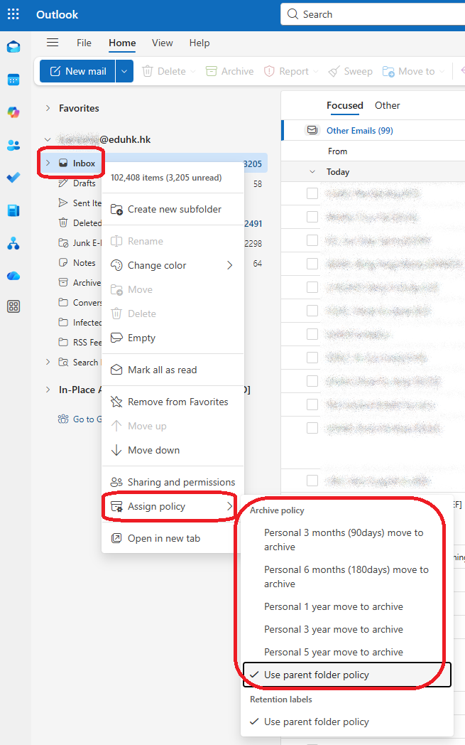This screenshot has width=465, height=745.
Task: Open the Archive folder
Action: tap(80, 283)
